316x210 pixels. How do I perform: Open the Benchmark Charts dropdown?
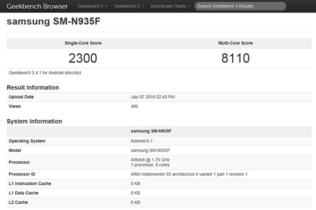click(x=171, y=6)
